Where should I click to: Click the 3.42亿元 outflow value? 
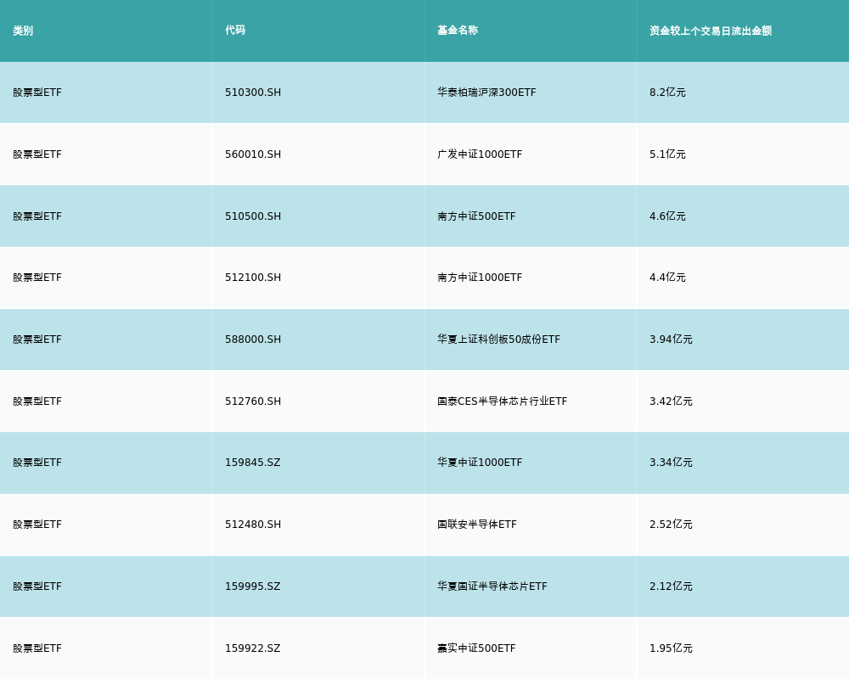click(671, 401)
